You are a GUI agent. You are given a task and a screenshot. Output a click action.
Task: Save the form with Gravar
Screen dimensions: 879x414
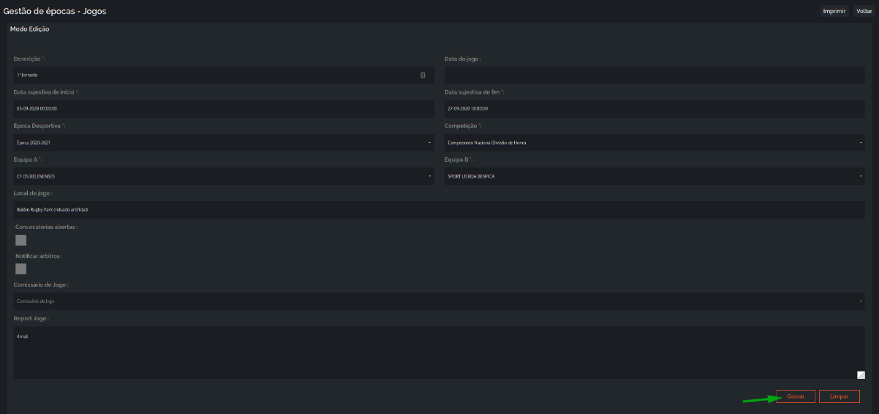click(795, 396)
